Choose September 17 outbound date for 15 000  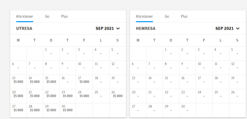pos(84,82)
